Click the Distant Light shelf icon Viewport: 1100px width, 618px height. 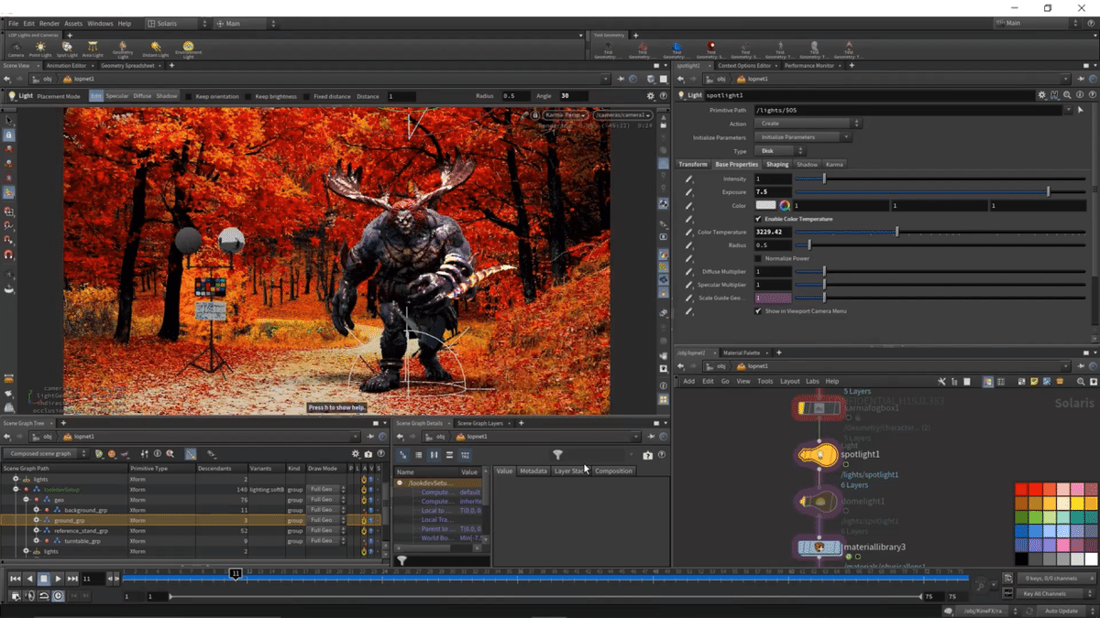tap(156, 49)
